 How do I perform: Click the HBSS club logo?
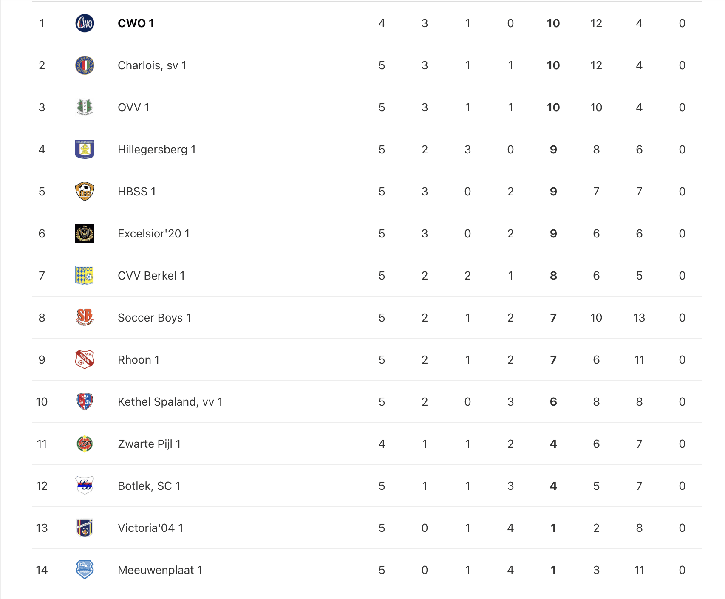(85, 192)
